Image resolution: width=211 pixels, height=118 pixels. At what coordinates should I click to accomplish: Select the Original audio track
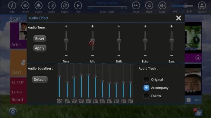[x=146, y=80]
